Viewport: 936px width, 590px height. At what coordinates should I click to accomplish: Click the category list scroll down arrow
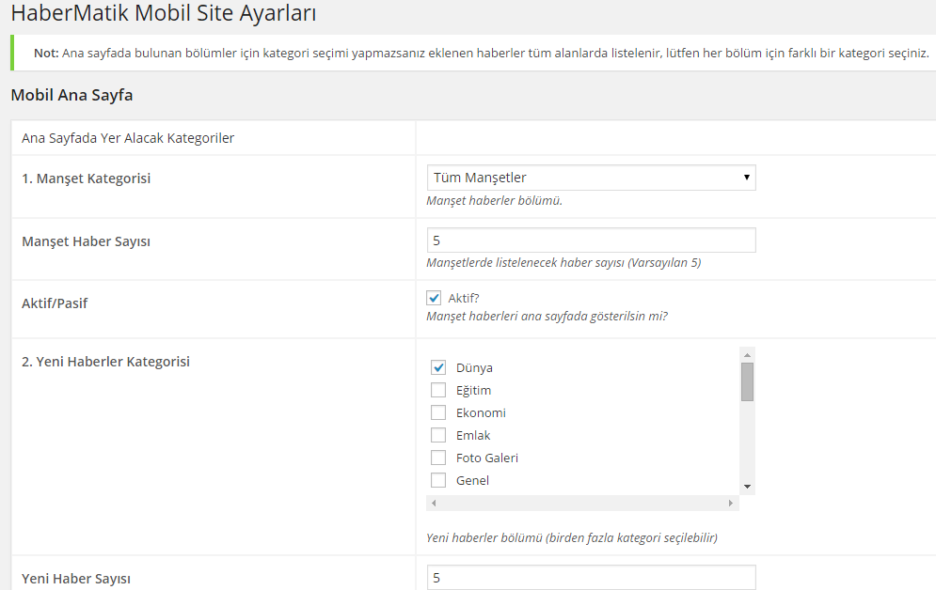tap(747, 487)
